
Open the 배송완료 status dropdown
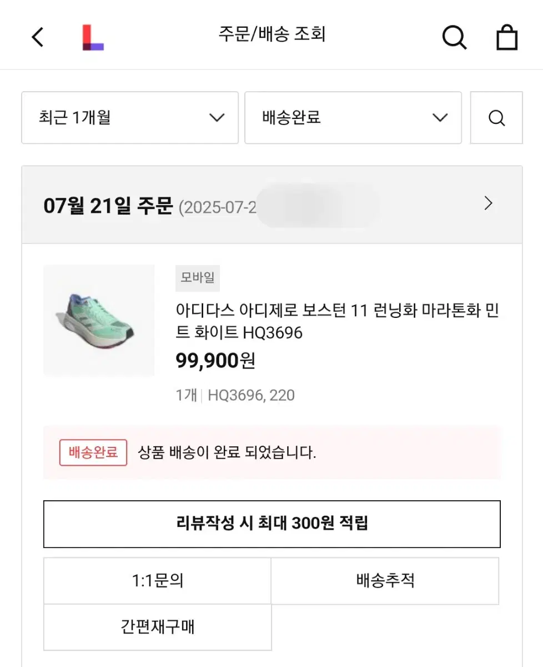[353, 118]
